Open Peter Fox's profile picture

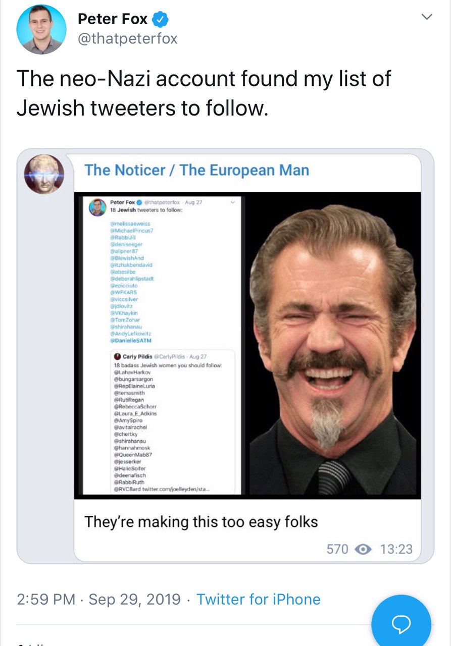pos(41,29)
